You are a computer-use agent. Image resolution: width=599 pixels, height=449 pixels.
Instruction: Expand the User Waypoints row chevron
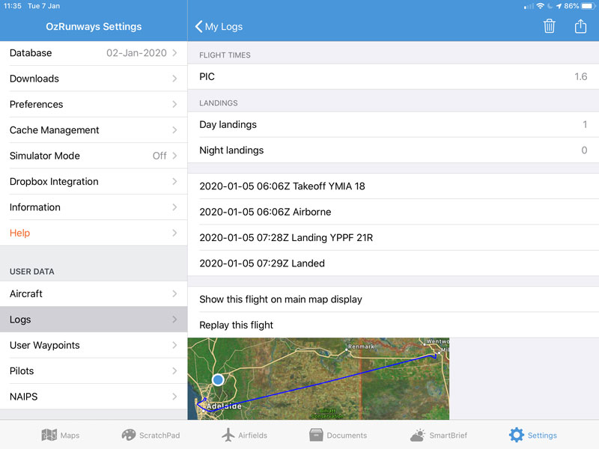pos(174,345)
